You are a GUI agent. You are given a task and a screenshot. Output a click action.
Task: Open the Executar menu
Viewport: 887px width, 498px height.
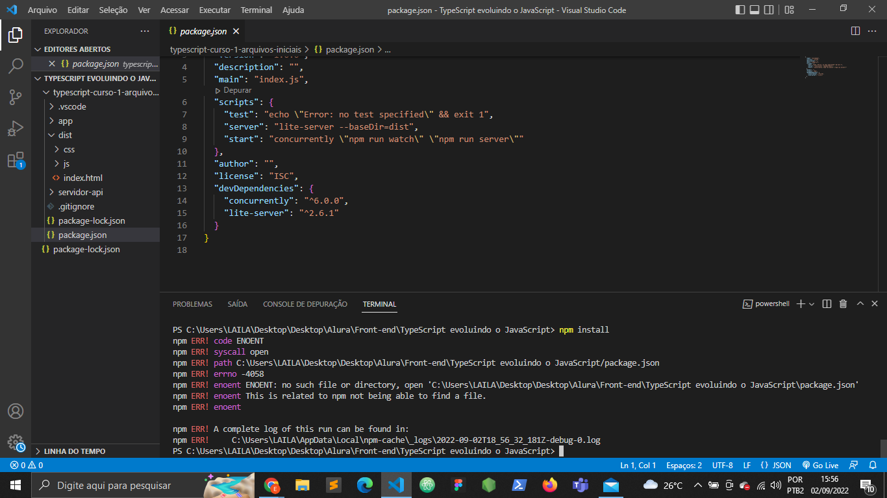pos(215,10)
